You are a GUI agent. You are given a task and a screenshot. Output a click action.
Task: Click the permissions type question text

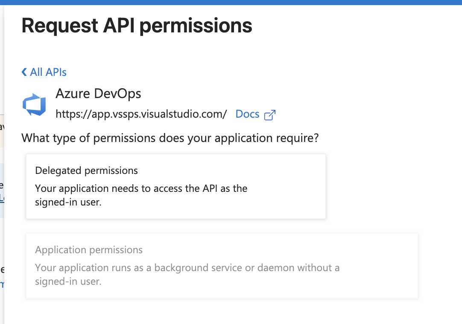click(x=170, y=138)
